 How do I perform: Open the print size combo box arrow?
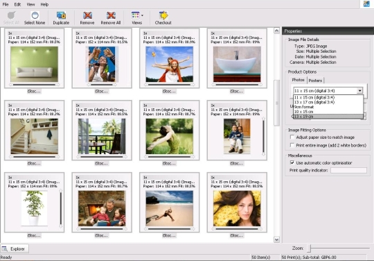tap(359, 90)
